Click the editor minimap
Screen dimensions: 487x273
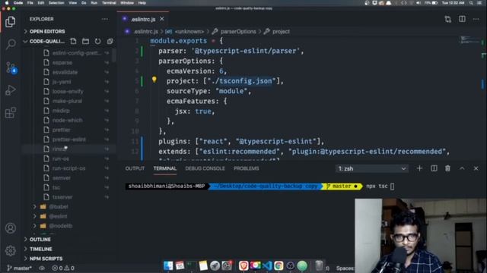tap(469, 40)
